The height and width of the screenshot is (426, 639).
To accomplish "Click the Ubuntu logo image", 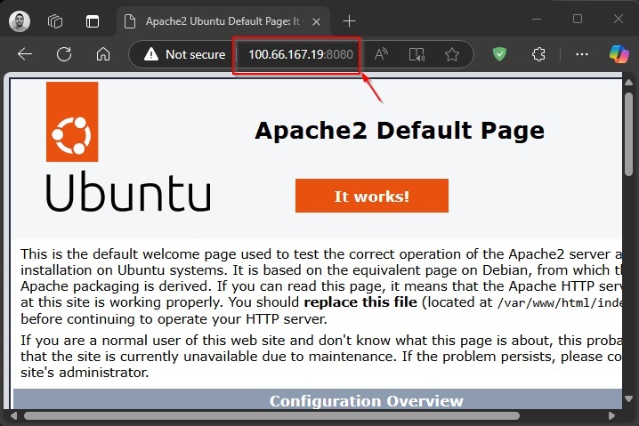I will (x=128, y=147).
